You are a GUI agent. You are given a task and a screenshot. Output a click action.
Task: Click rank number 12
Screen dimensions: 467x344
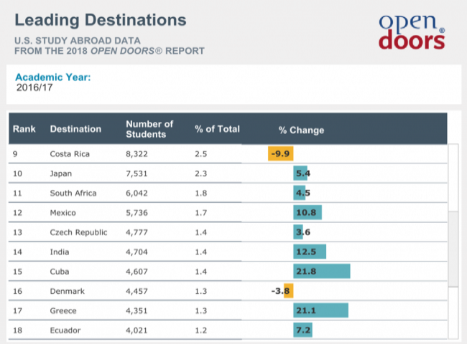pyautogui.click(x=17, y=213)
